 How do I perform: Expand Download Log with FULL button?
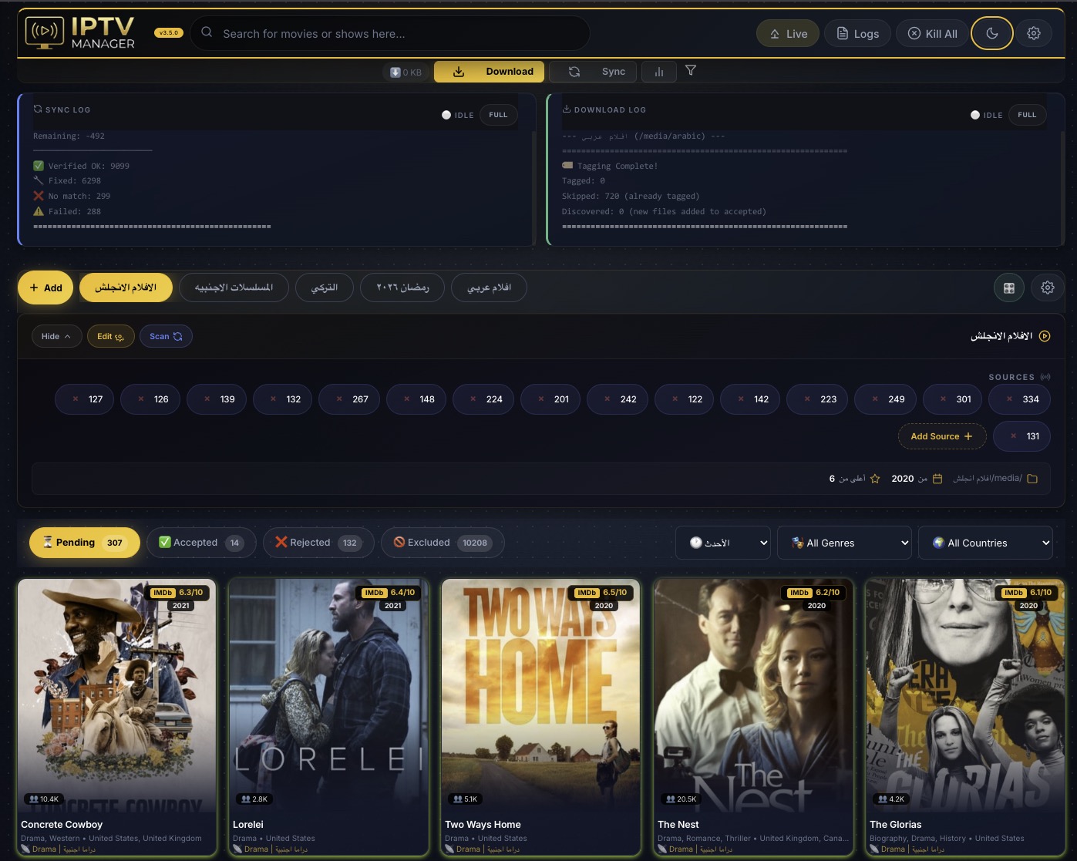(1028, 115)
